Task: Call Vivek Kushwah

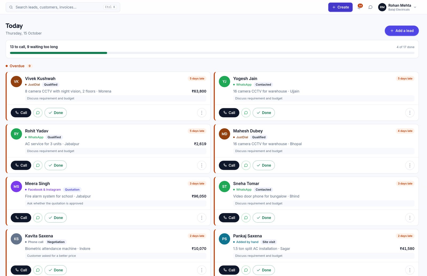Action: point(21,113)
